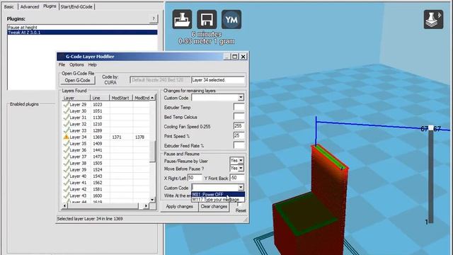Select M81 Power OFF option
The height and width of the screenshot is (255, 453).
[x=218, y=194]
